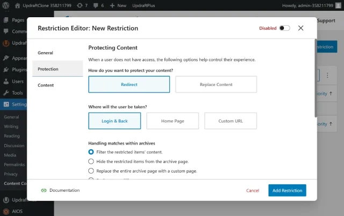Click the Users icon in sidebar
Viewport: 344px width, 216px height.
point(6,81)
